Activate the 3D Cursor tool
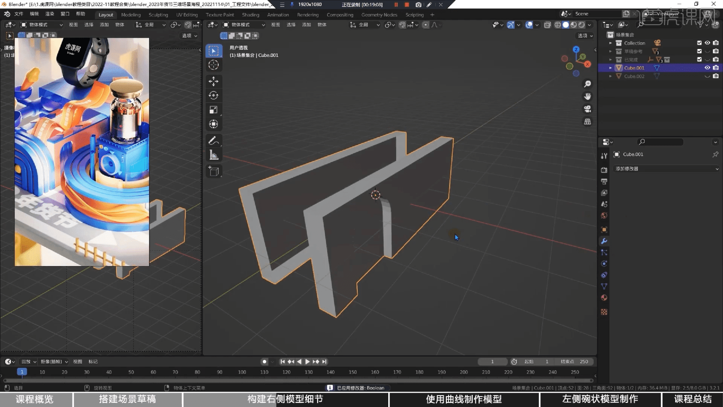Image resolution: width=723 pixels, height=407 pixels. [x=214, y=65]
